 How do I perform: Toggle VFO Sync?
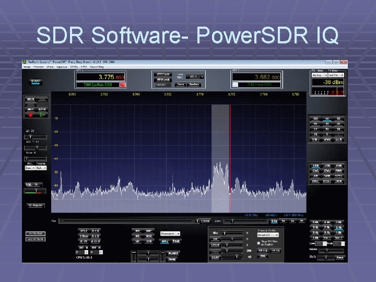coord(163,74)
